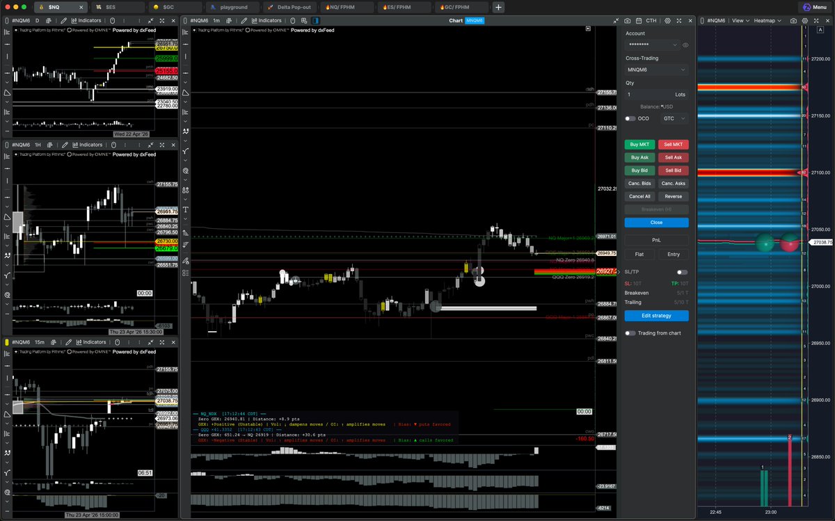The width and height of the screenshot is (835, 521).
Task: Close the $NQ workspace tab
Action: tap(81, 7)
